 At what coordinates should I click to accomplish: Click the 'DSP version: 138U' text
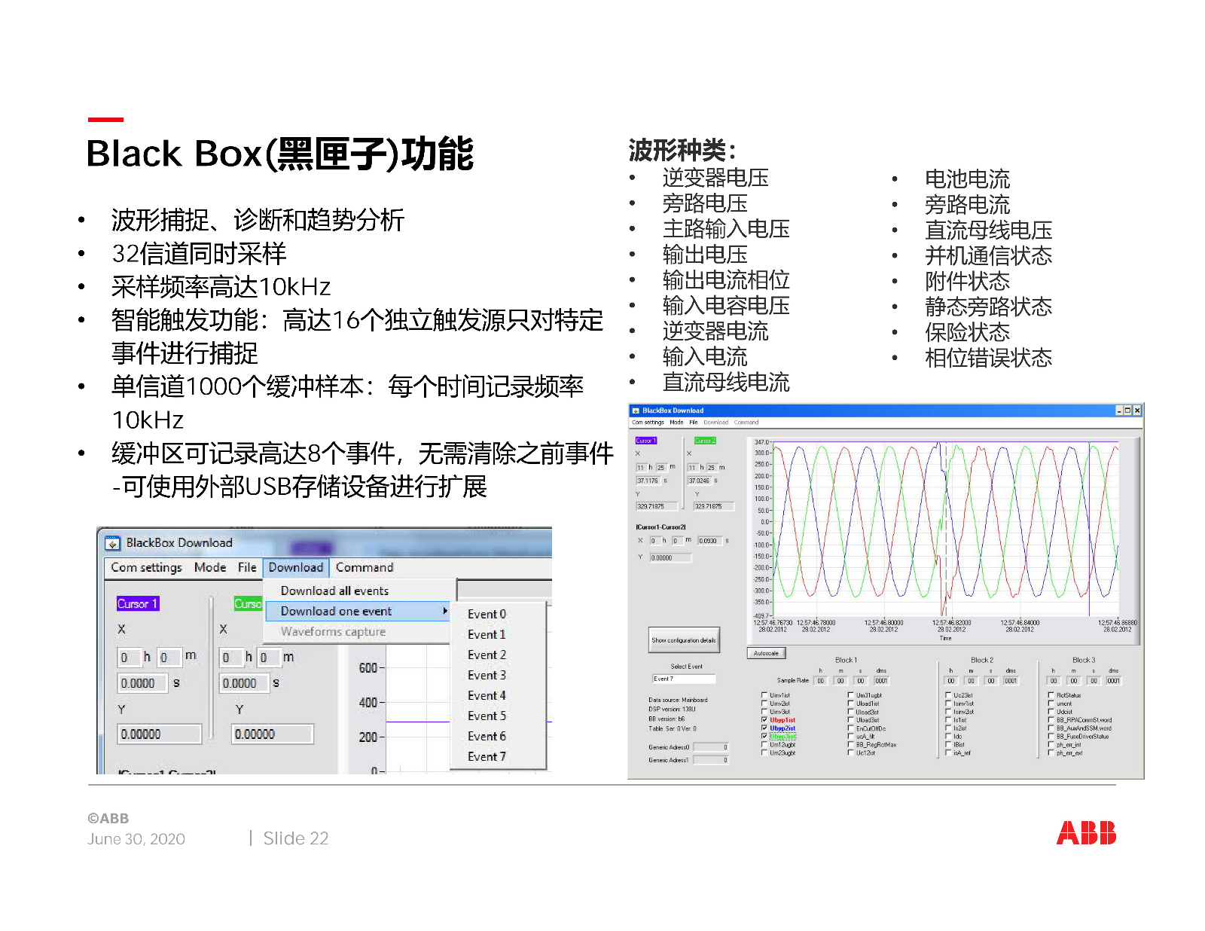[672, 709]
